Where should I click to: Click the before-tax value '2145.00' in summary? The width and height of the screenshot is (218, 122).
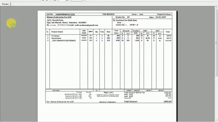[168, 93]
